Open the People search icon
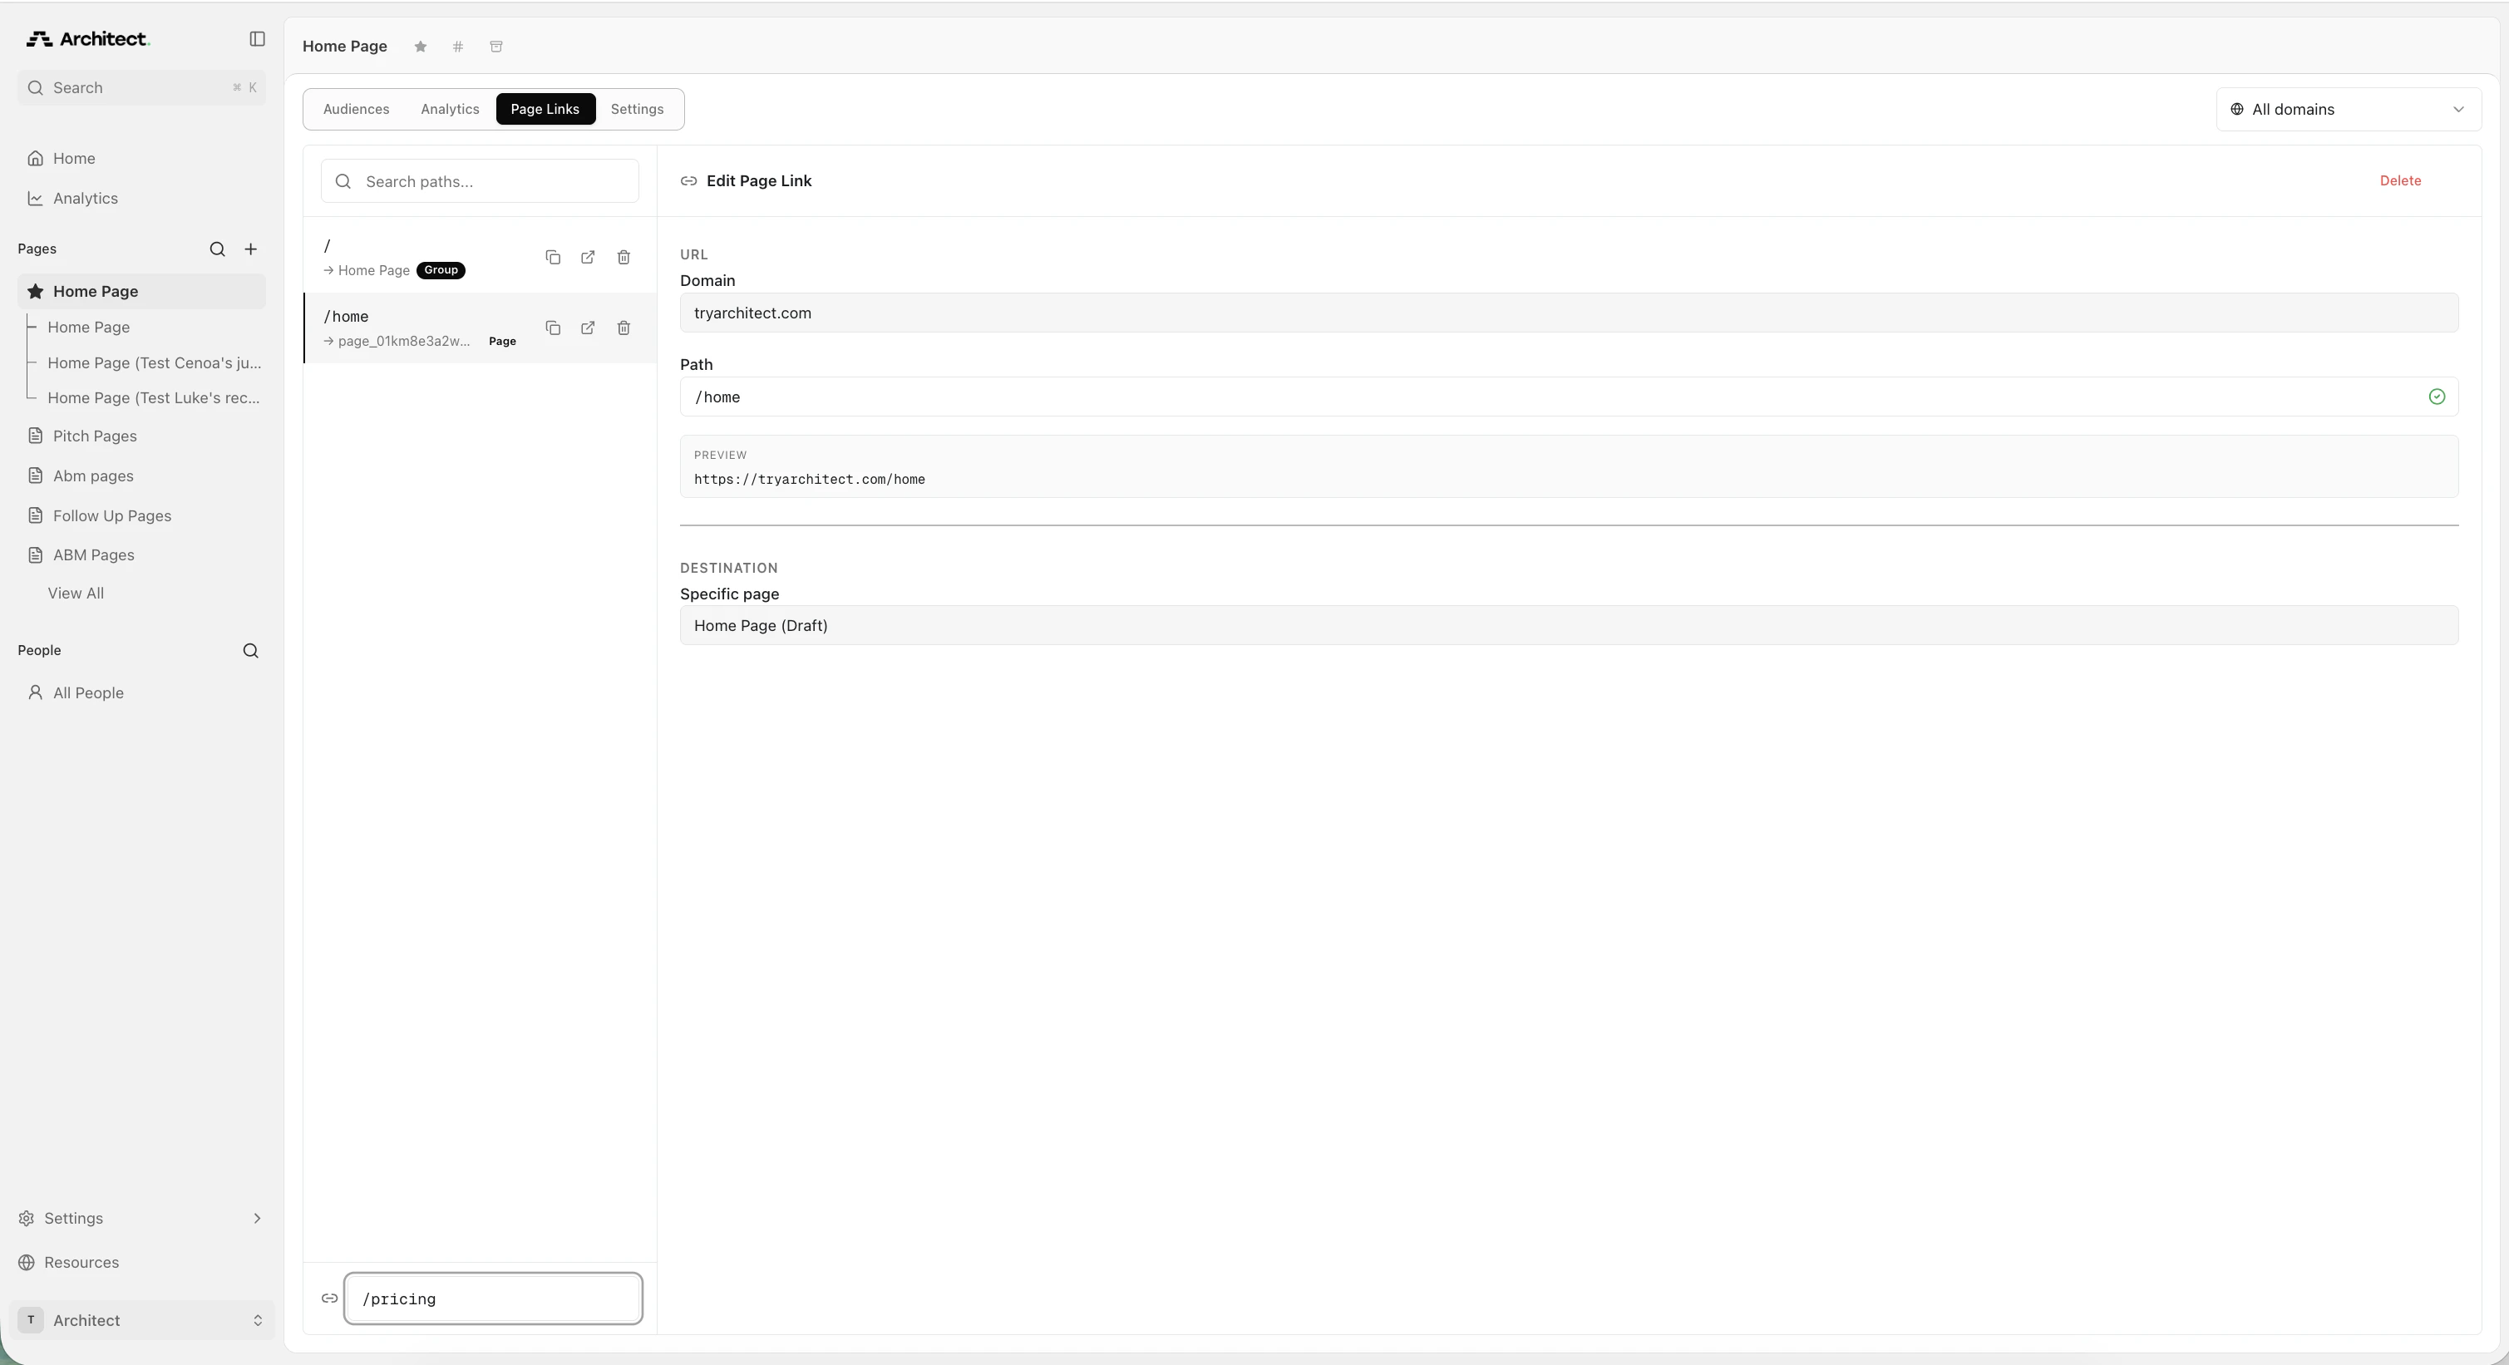 click(x=250, y=650)
